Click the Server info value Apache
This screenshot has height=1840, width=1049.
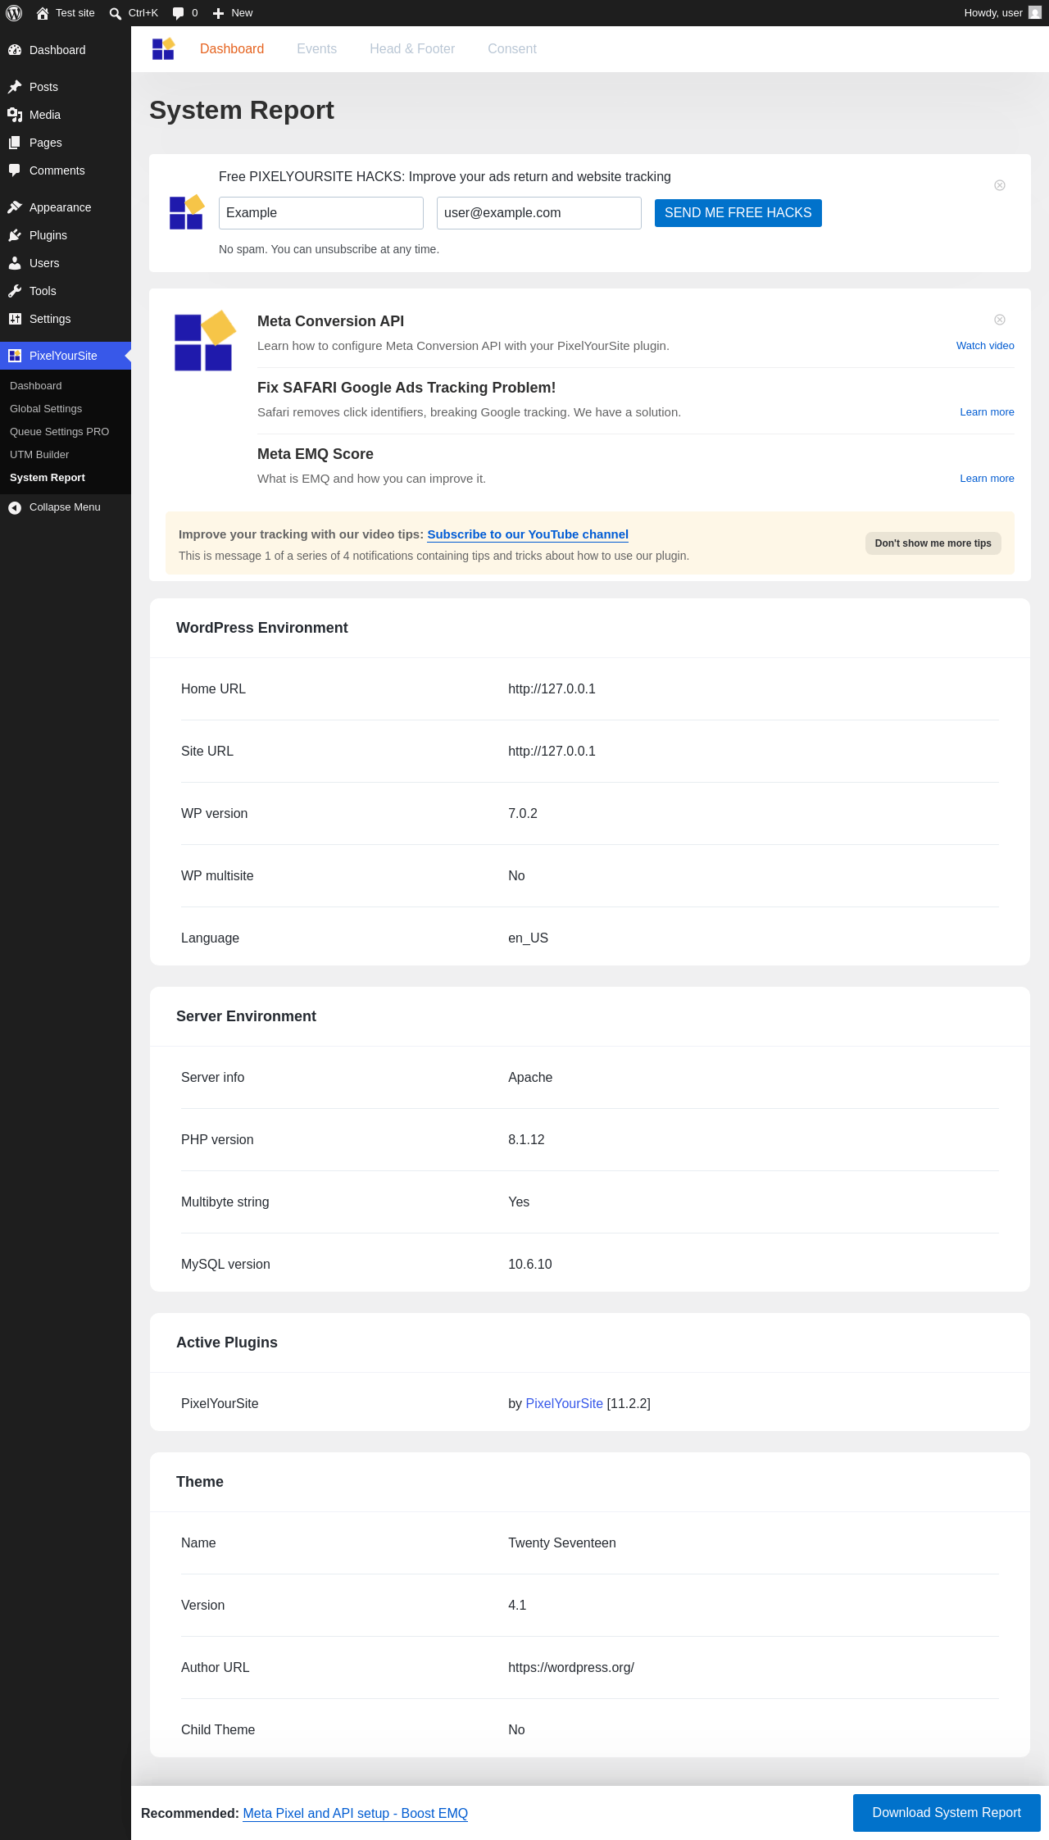coord(530,1077)
